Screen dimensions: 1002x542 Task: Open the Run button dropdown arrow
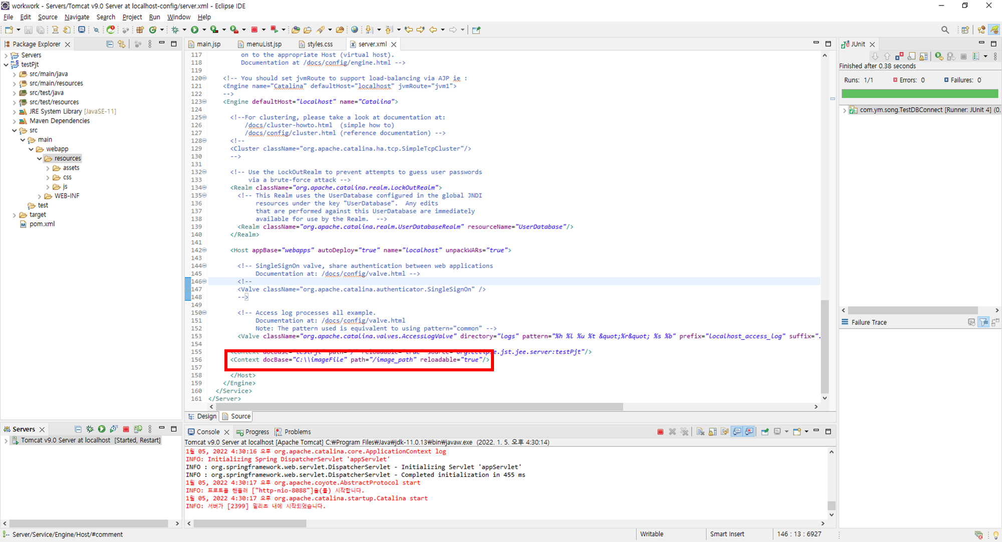click(x=204, y=30)
